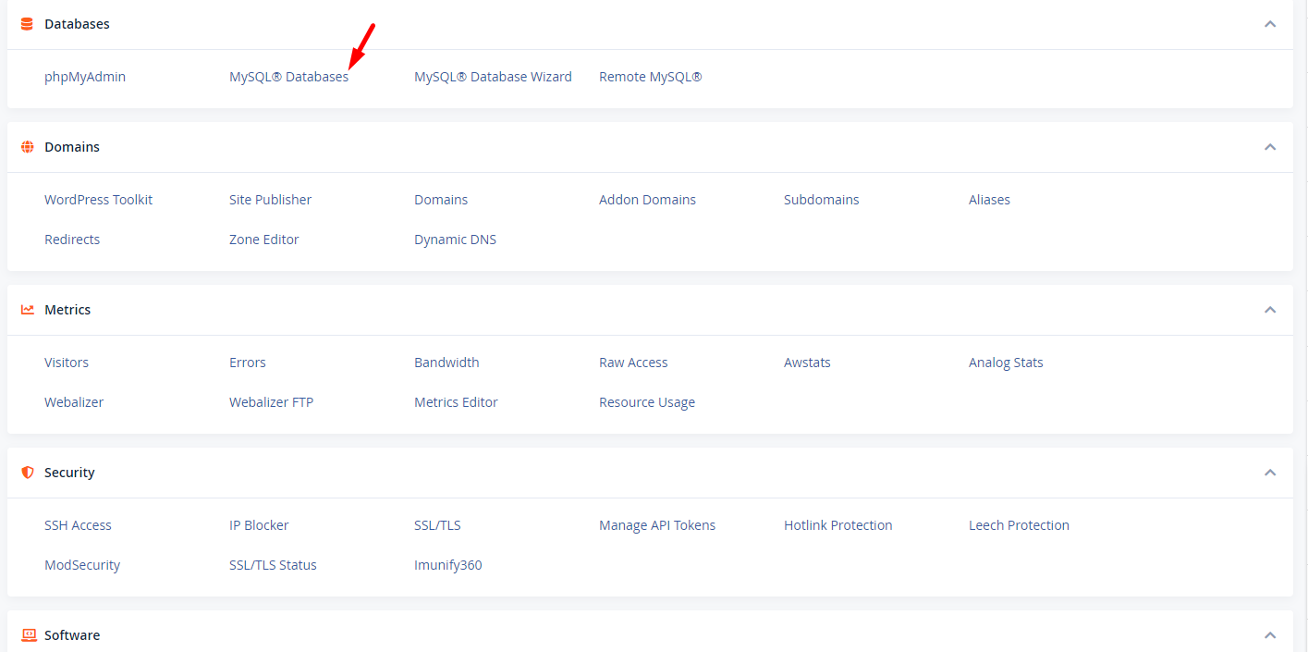Screen dimensions: 1308x652
Task: Collapse the Security section chevron
Action: (1270, 473)
